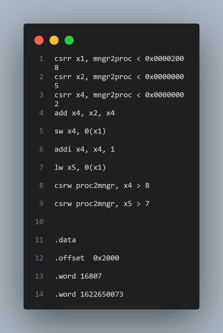The image size is (223, 333).
Task: Click the 'lw x5, 0(x1)' line
Action: (80, 167)
